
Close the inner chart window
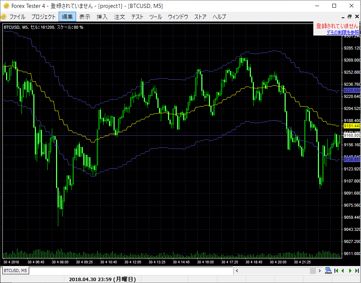357,17
